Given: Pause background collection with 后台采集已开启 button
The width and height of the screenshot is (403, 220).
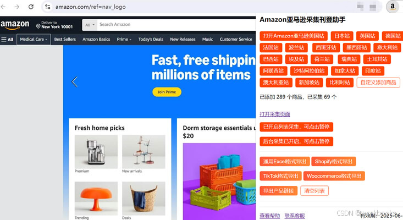Looking at the screenshot, I should [296, 141].
